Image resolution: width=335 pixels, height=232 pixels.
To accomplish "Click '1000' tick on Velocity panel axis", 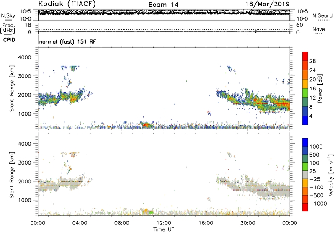I will 24,200.
